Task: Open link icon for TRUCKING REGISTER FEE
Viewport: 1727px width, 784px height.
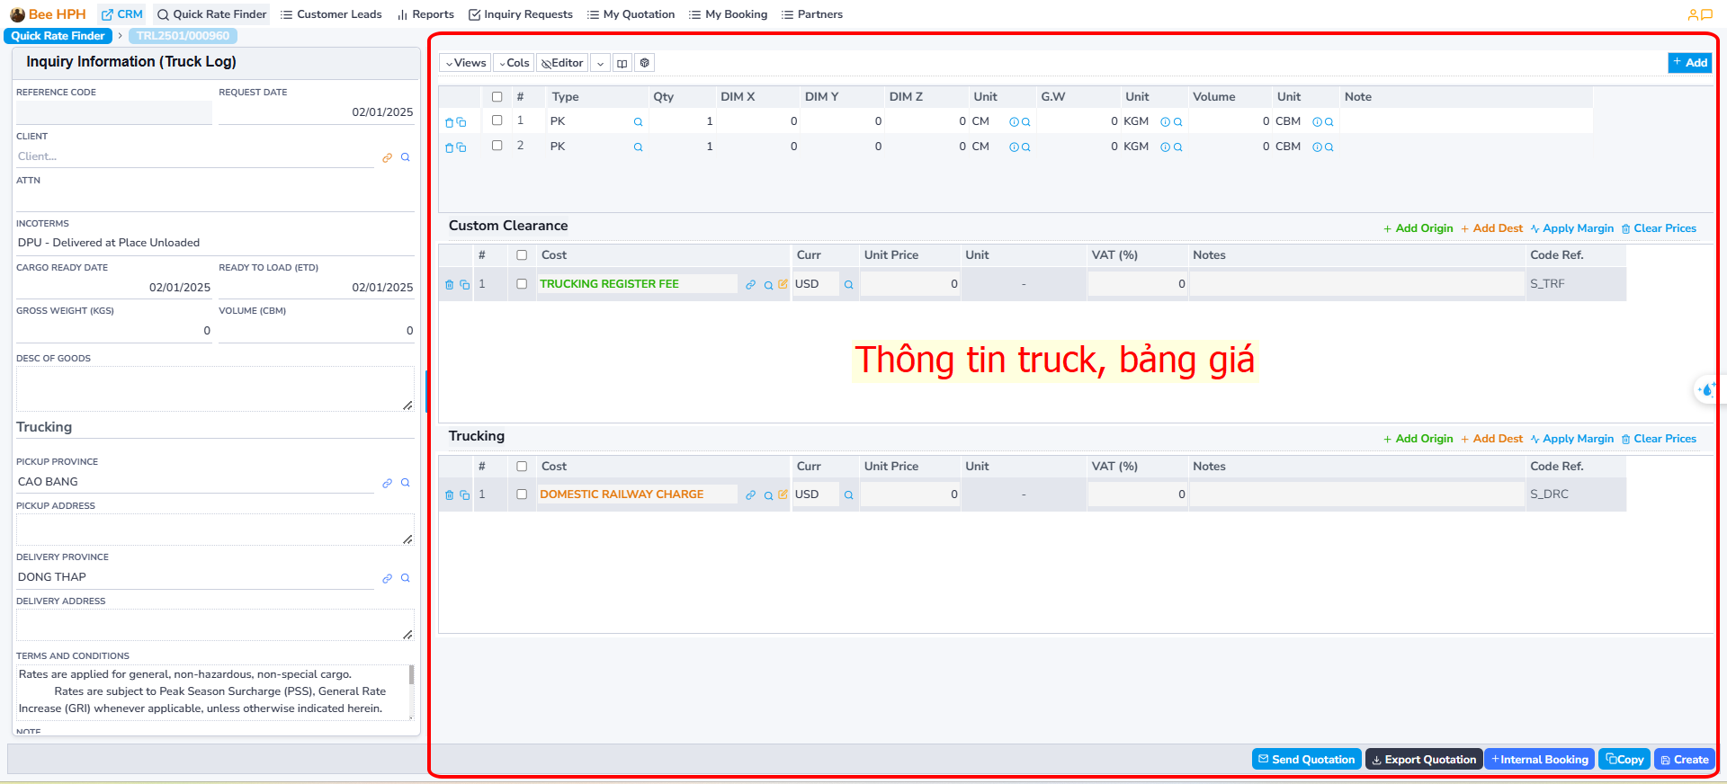Action: 750,285
